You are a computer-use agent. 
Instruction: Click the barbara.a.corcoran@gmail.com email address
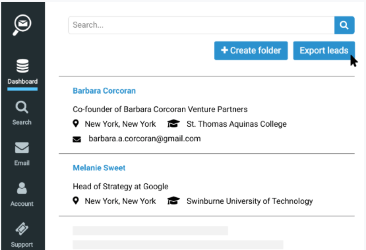click(x=145, y=139)
